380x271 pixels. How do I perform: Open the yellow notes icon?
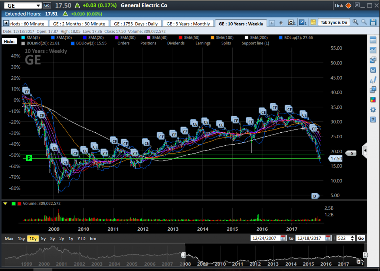pos(313,23)
